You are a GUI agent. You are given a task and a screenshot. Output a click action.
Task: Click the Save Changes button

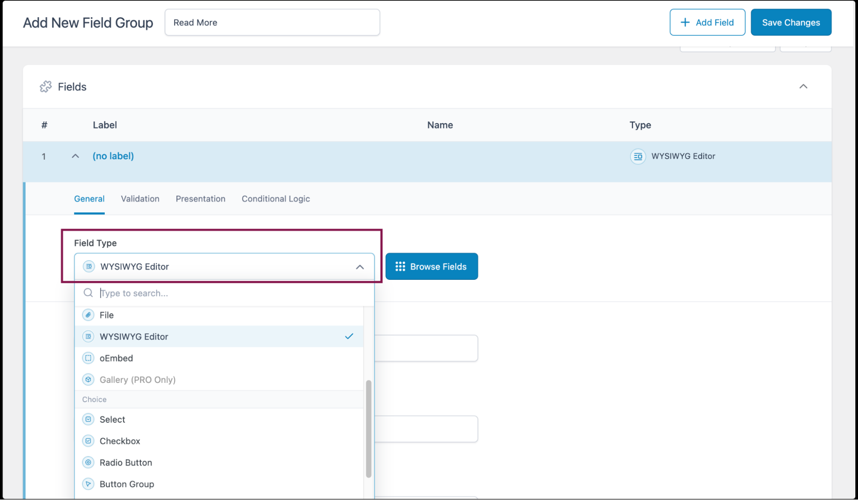[791, 22]
